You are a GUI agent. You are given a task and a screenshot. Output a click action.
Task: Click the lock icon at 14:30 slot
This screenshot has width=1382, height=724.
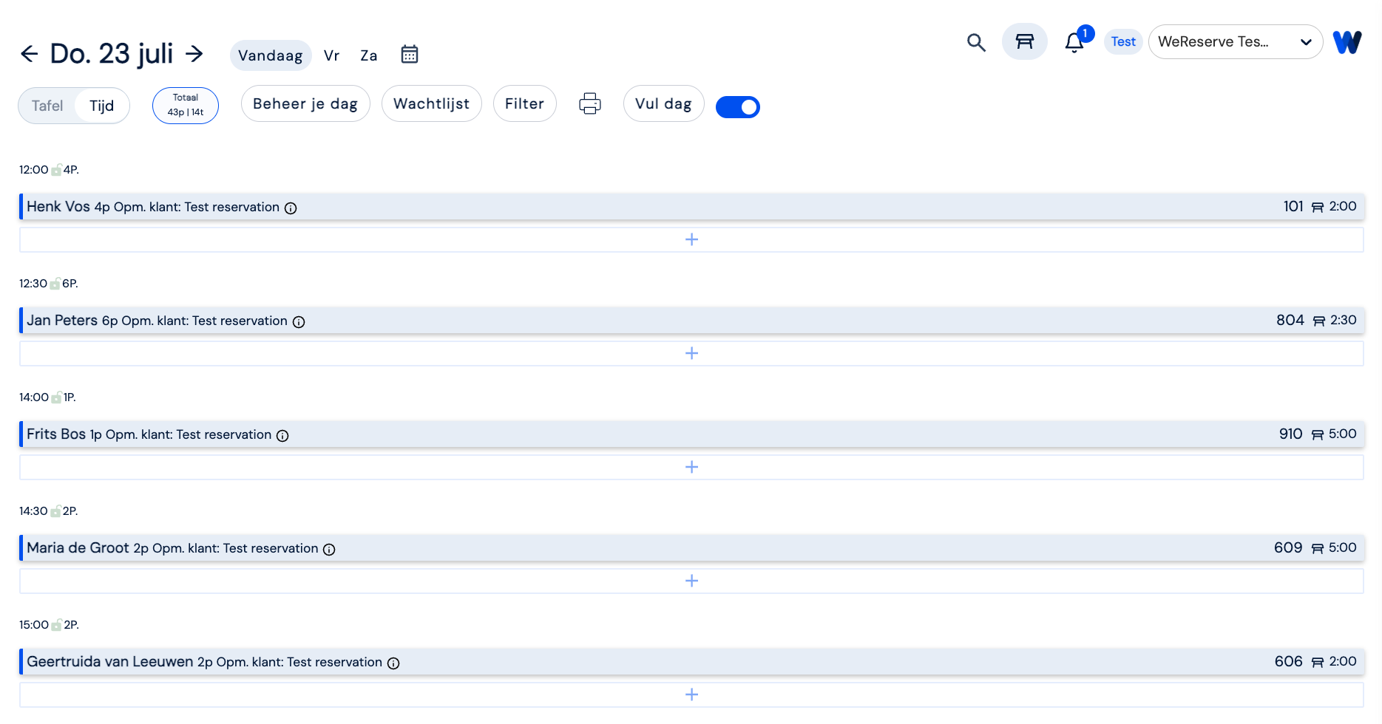(55, 511)
